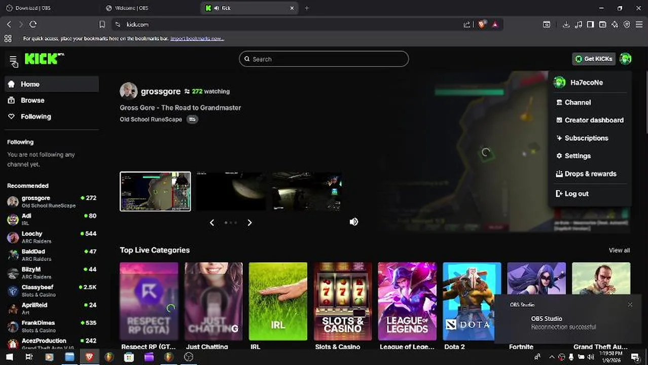Open Drops & rewards

(x=590, y=173)
